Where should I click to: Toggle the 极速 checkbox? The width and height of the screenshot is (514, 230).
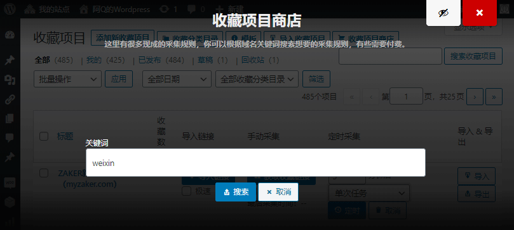[x=187, y=191]
